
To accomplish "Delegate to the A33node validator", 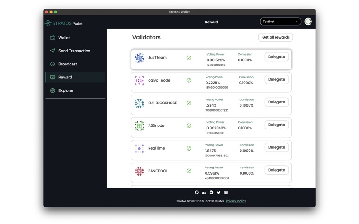I will click(276, 125).
